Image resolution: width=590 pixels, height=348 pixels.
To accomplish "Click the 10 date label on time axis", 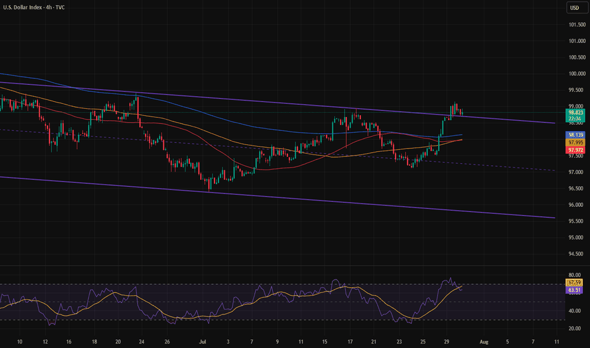I will [20, 342].
